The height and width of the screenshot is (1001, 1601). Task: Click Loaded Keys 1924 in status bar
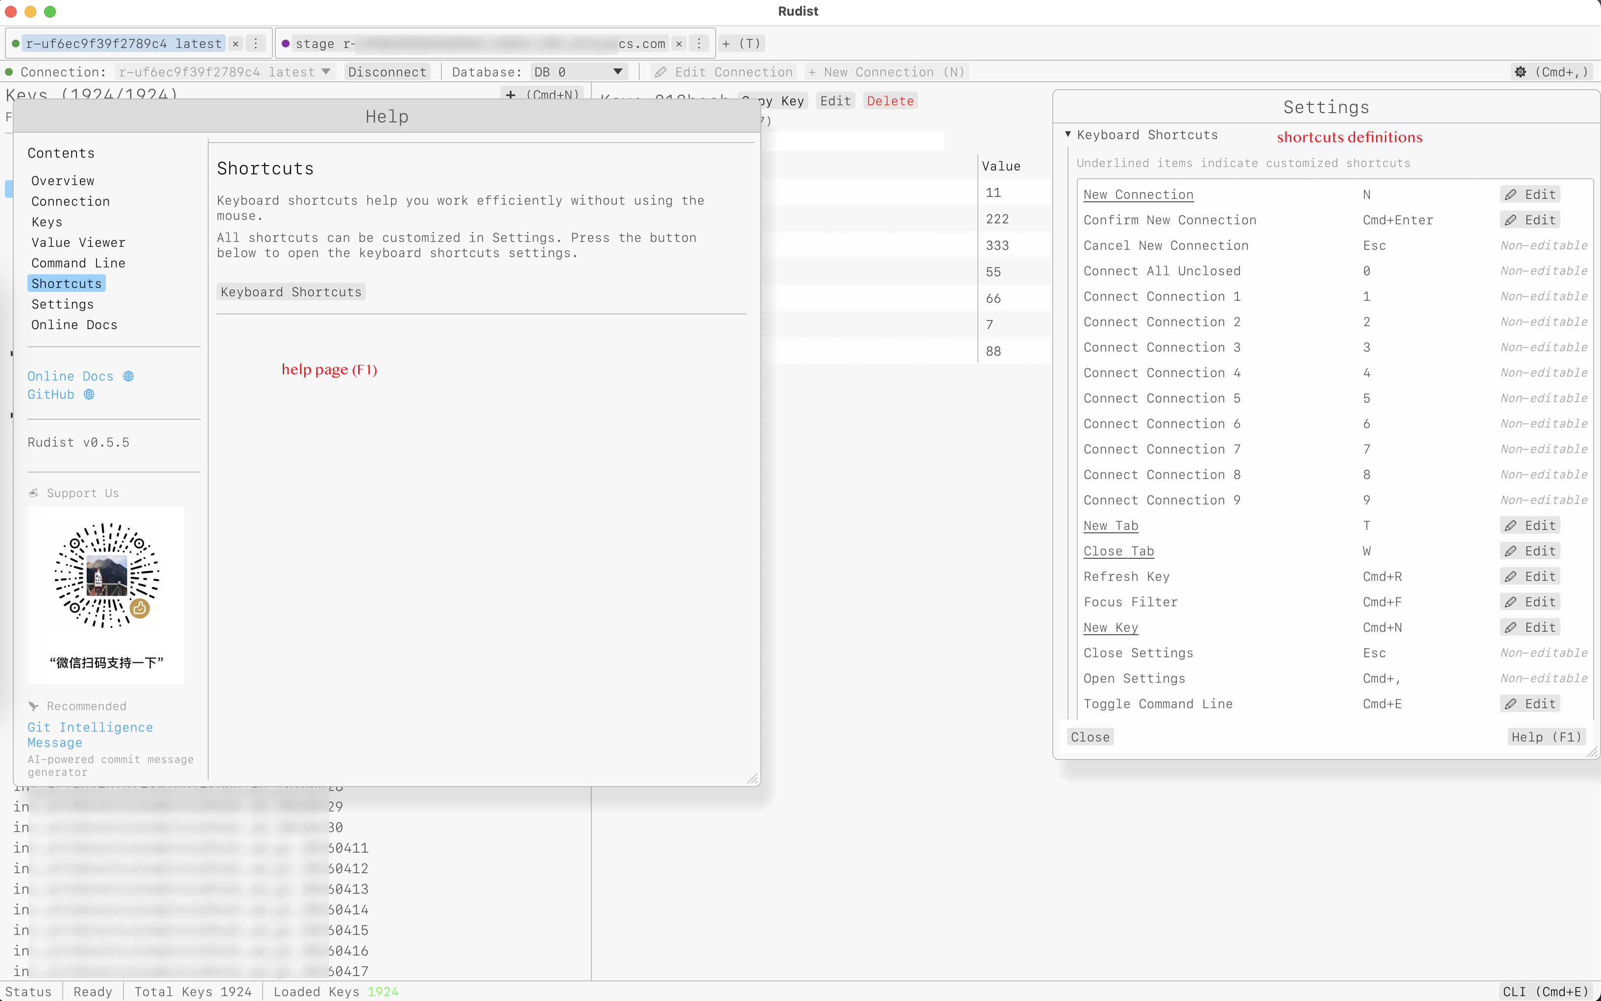[336, 991]
